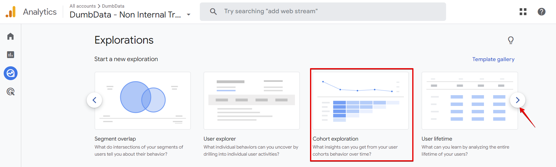Viewport: 556px width, 167px height.
Task: Open the Google apps grid icon
Action: click(523, 12)
